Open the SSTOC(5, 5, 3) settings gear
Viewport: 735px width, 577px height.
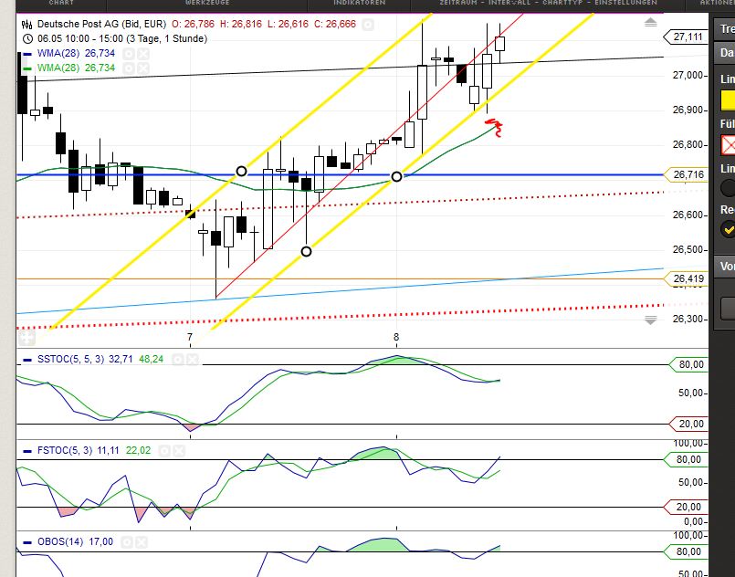pos(178,360)
